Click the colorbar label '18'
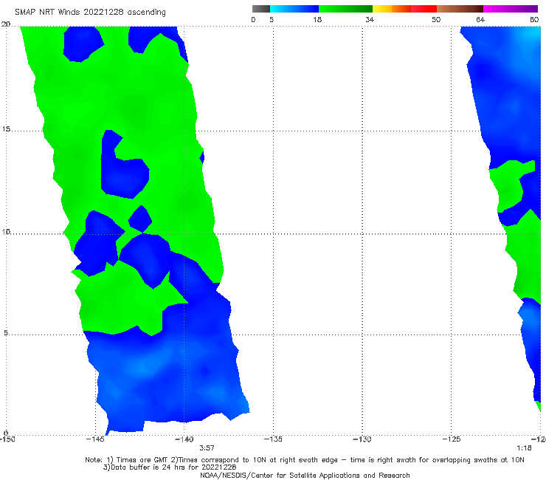The height and width of the screenshot is (480, 546). [x=317, y=19]
